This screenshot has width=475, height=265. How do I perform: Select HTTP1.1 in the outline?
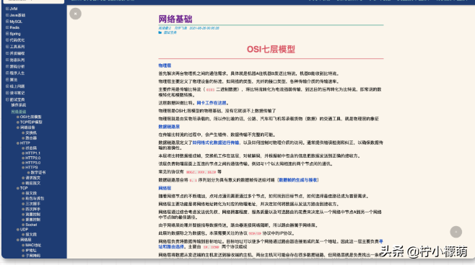pyautogui.click(x=32, y=153)
